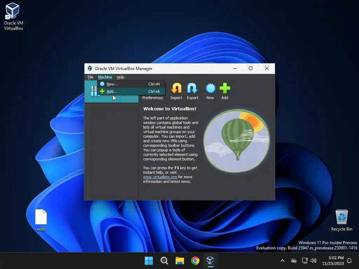The height and width of the screenshot is (269, 359).
Task: Show hidden system tray icons
Action: (283, 261)
